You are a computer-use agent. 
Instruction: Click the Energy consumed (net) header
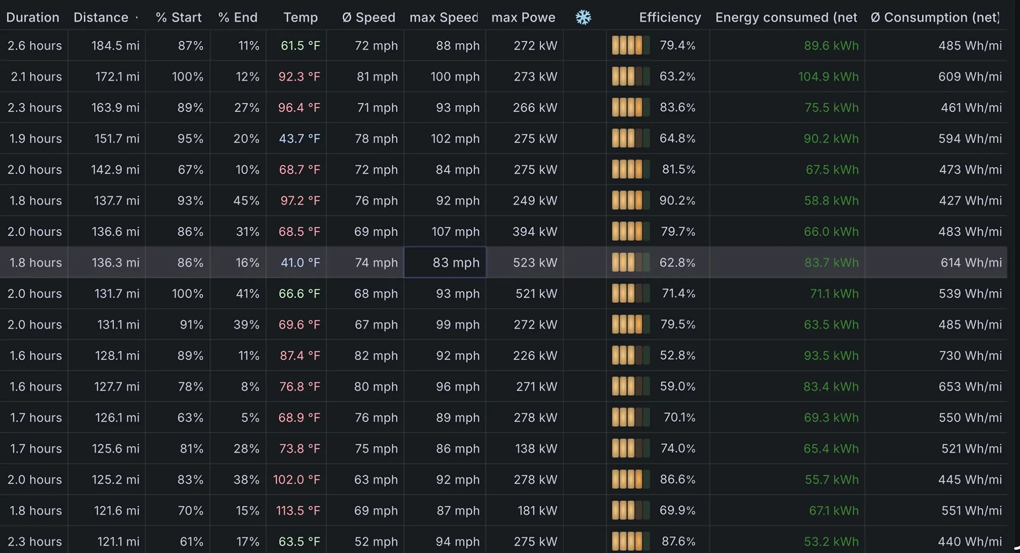pos(786,17)
